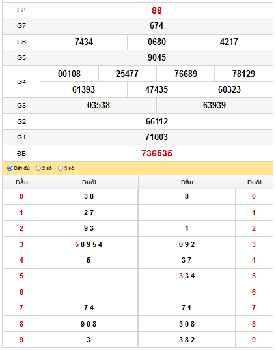The image size is (276, 350).
Task: Click the "G1" row label
Action: (x=21, y=138)
